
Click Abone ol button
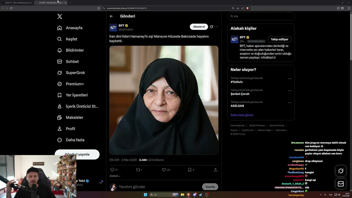tap(199, 27)
